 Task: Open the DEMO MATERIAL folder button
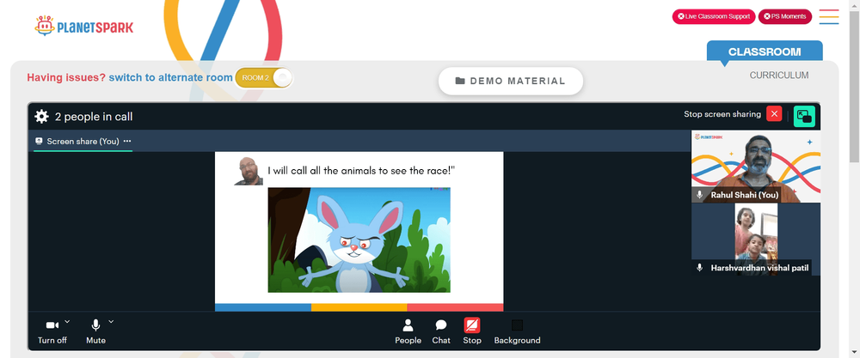tap(511, 81)
